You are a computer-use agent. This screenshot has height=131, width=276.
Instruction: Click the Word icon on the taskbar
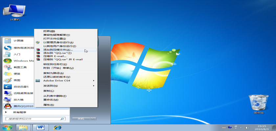41,127
